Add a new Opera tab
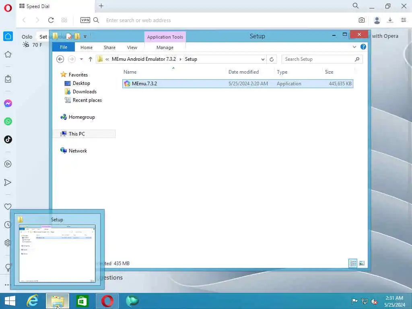Image resolution: width=412 pixels, height=309 pixels. 101,6
